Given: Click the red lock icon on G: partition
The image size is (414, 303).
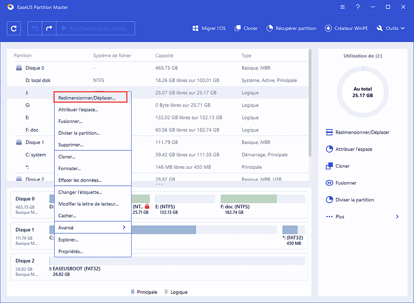Looking at the screenshot, I should [147, 207].
